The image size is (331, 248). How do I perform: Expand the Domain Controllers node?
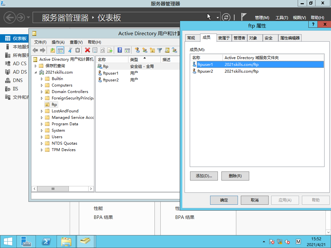(42, 92)
